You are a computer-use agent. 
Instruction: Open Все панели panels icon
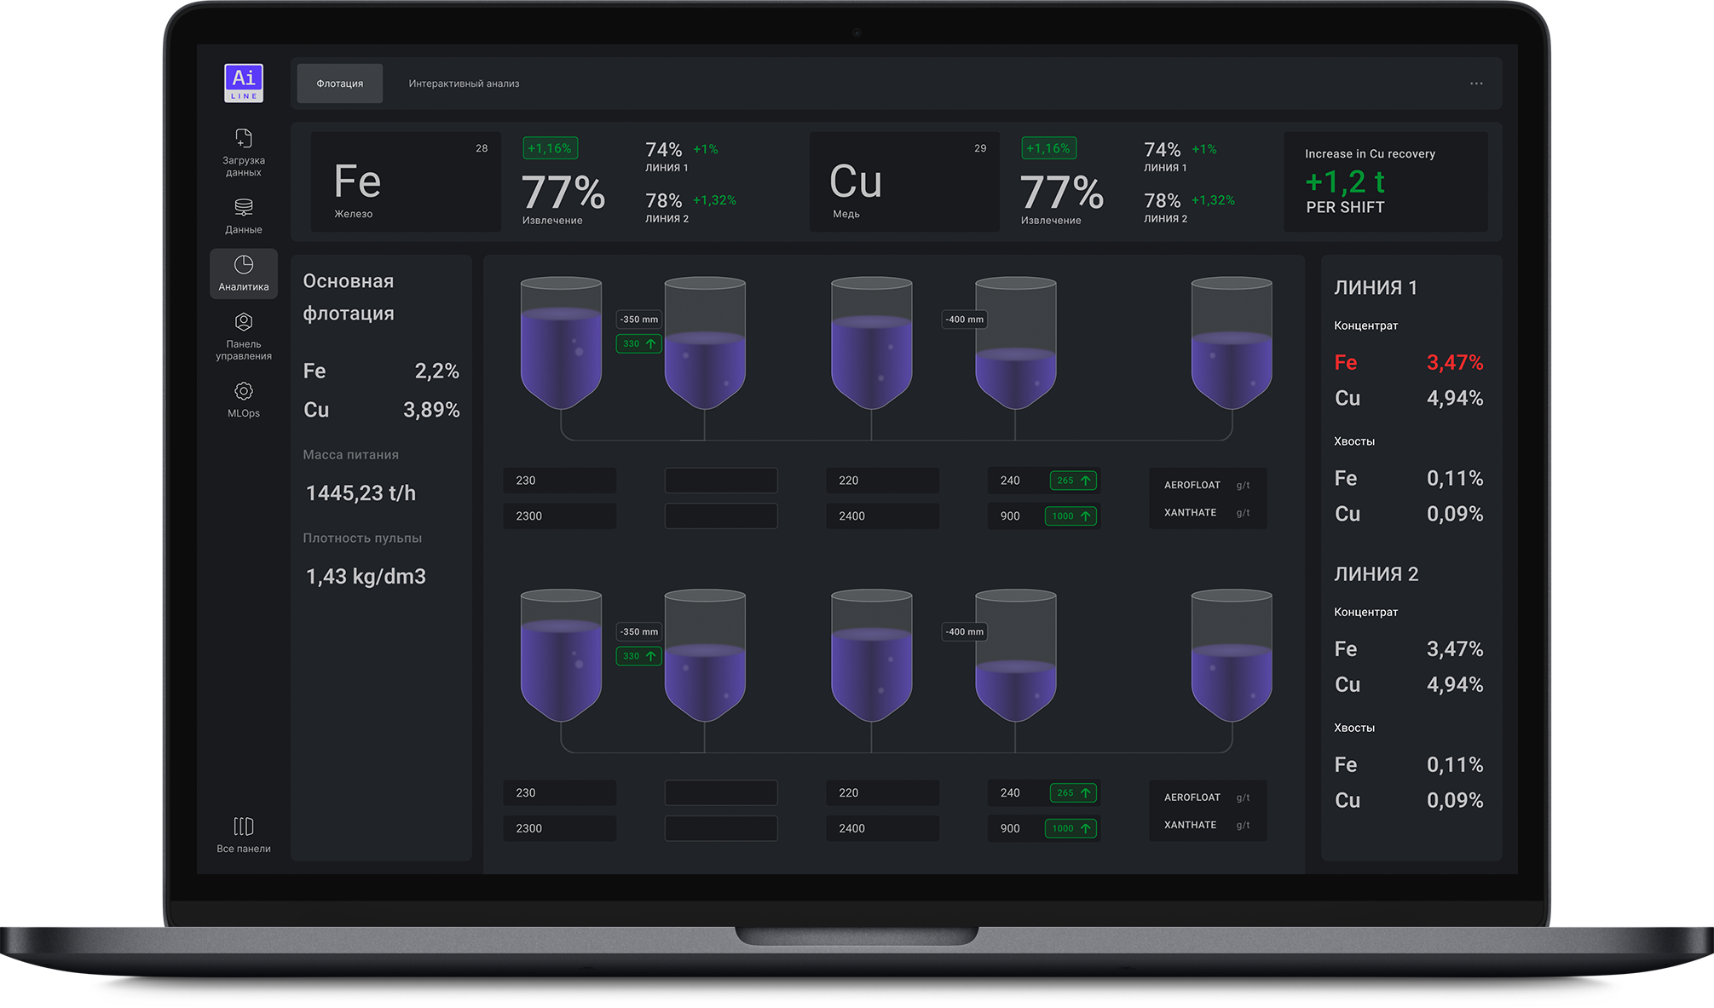point(244,827)
